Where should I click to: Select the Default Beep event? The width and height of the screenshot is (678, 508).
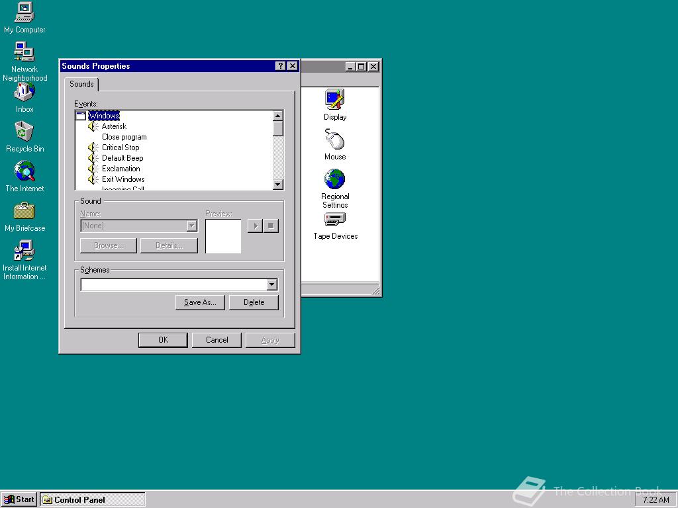pos(122,158)
